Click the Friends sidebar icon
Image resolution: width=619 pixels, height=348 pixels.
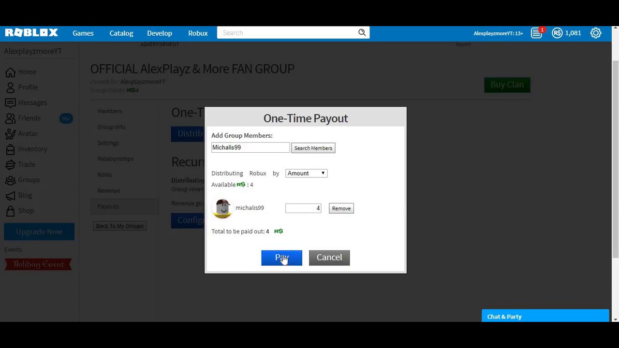[10, 118]
